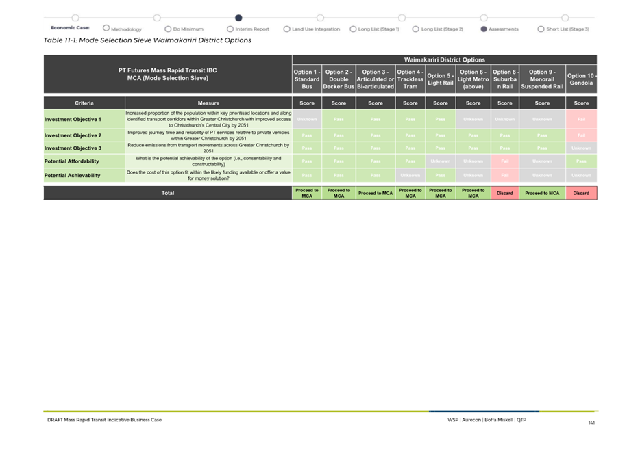The image size is (640, 452).
Task: Click the dark filled progress line marker
Action: (238, 18)
